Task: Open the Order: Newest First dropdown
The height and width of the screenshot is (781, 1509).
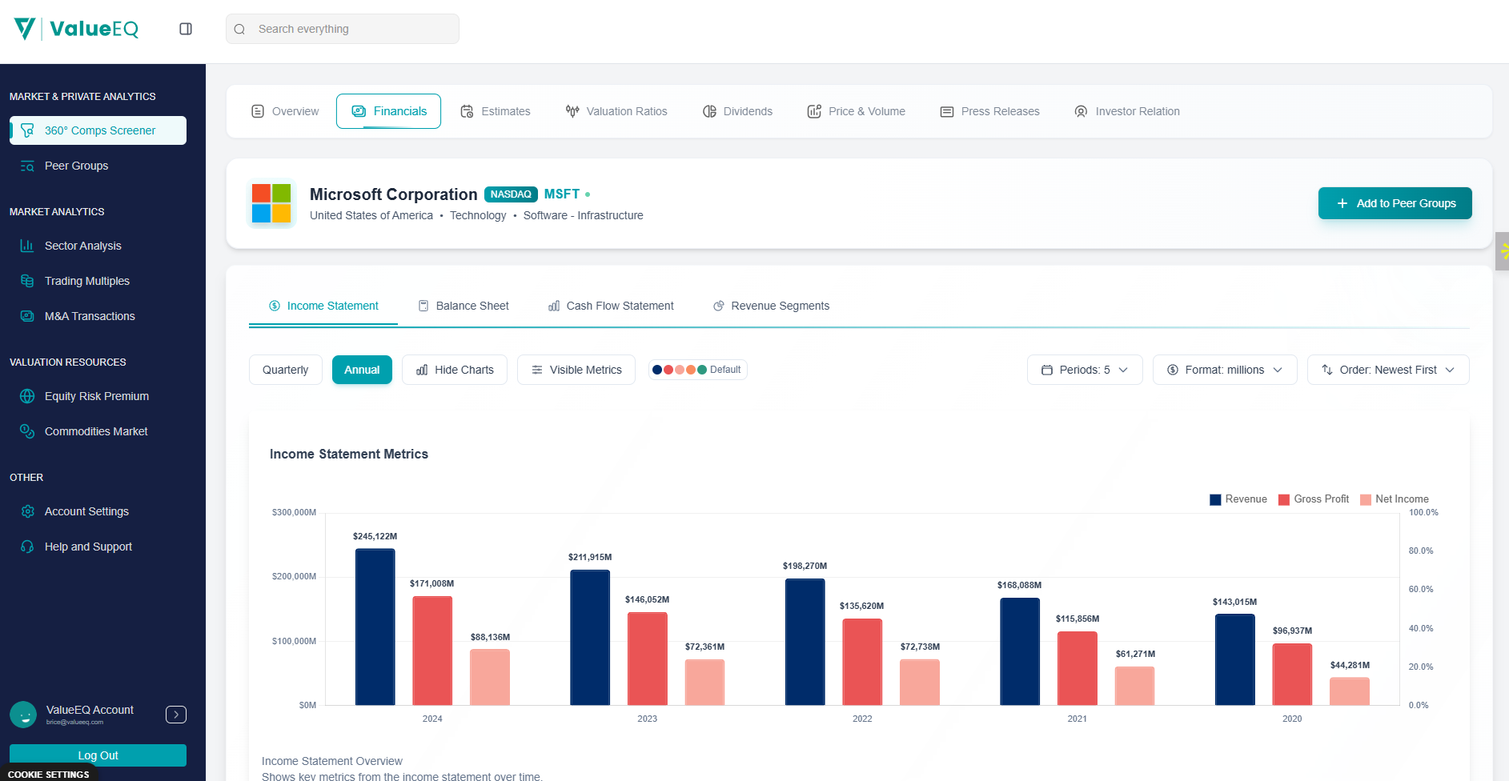Action: 1387,370
